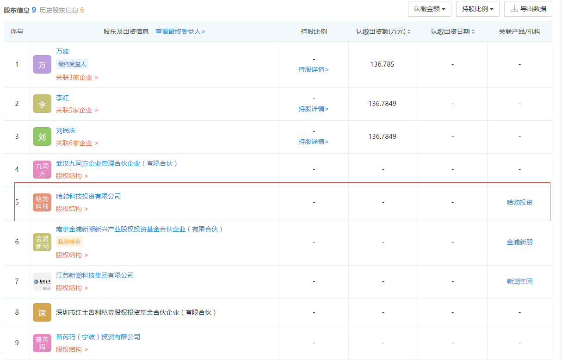Click the 导出数据 export button
Screen dimensions: 562x360
[x=528, y=9]
